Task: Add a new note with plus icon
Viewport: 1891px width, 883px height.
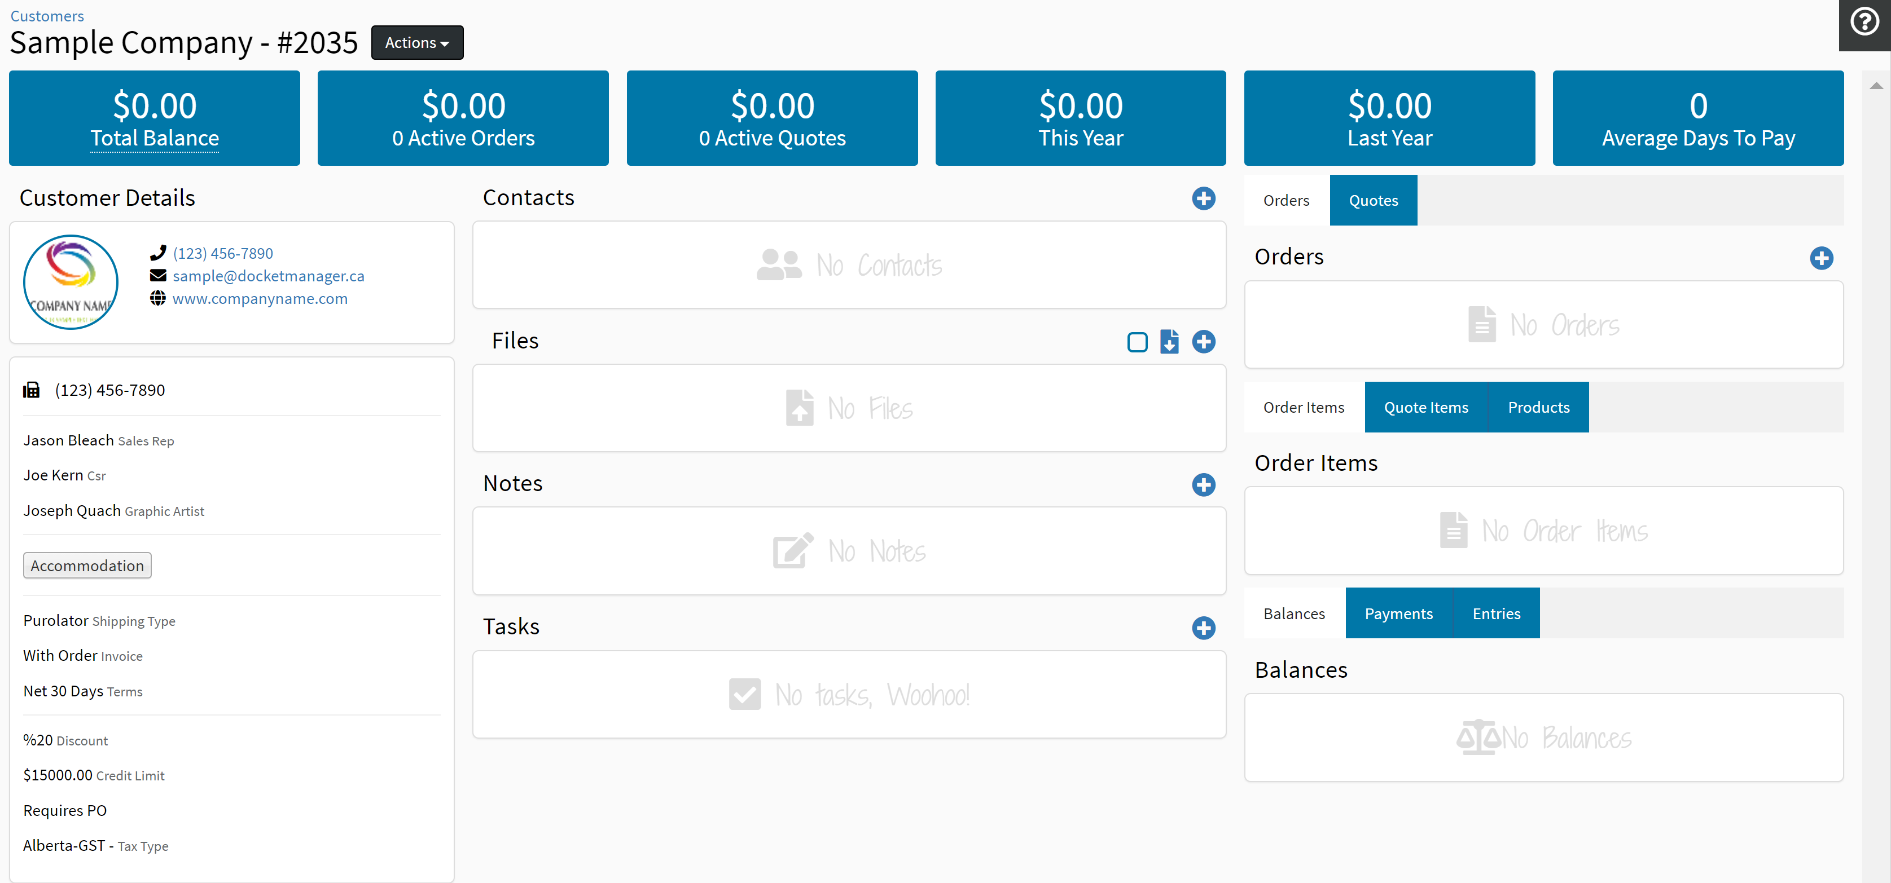Action: pyautogui.click(x=1203, y=484)
